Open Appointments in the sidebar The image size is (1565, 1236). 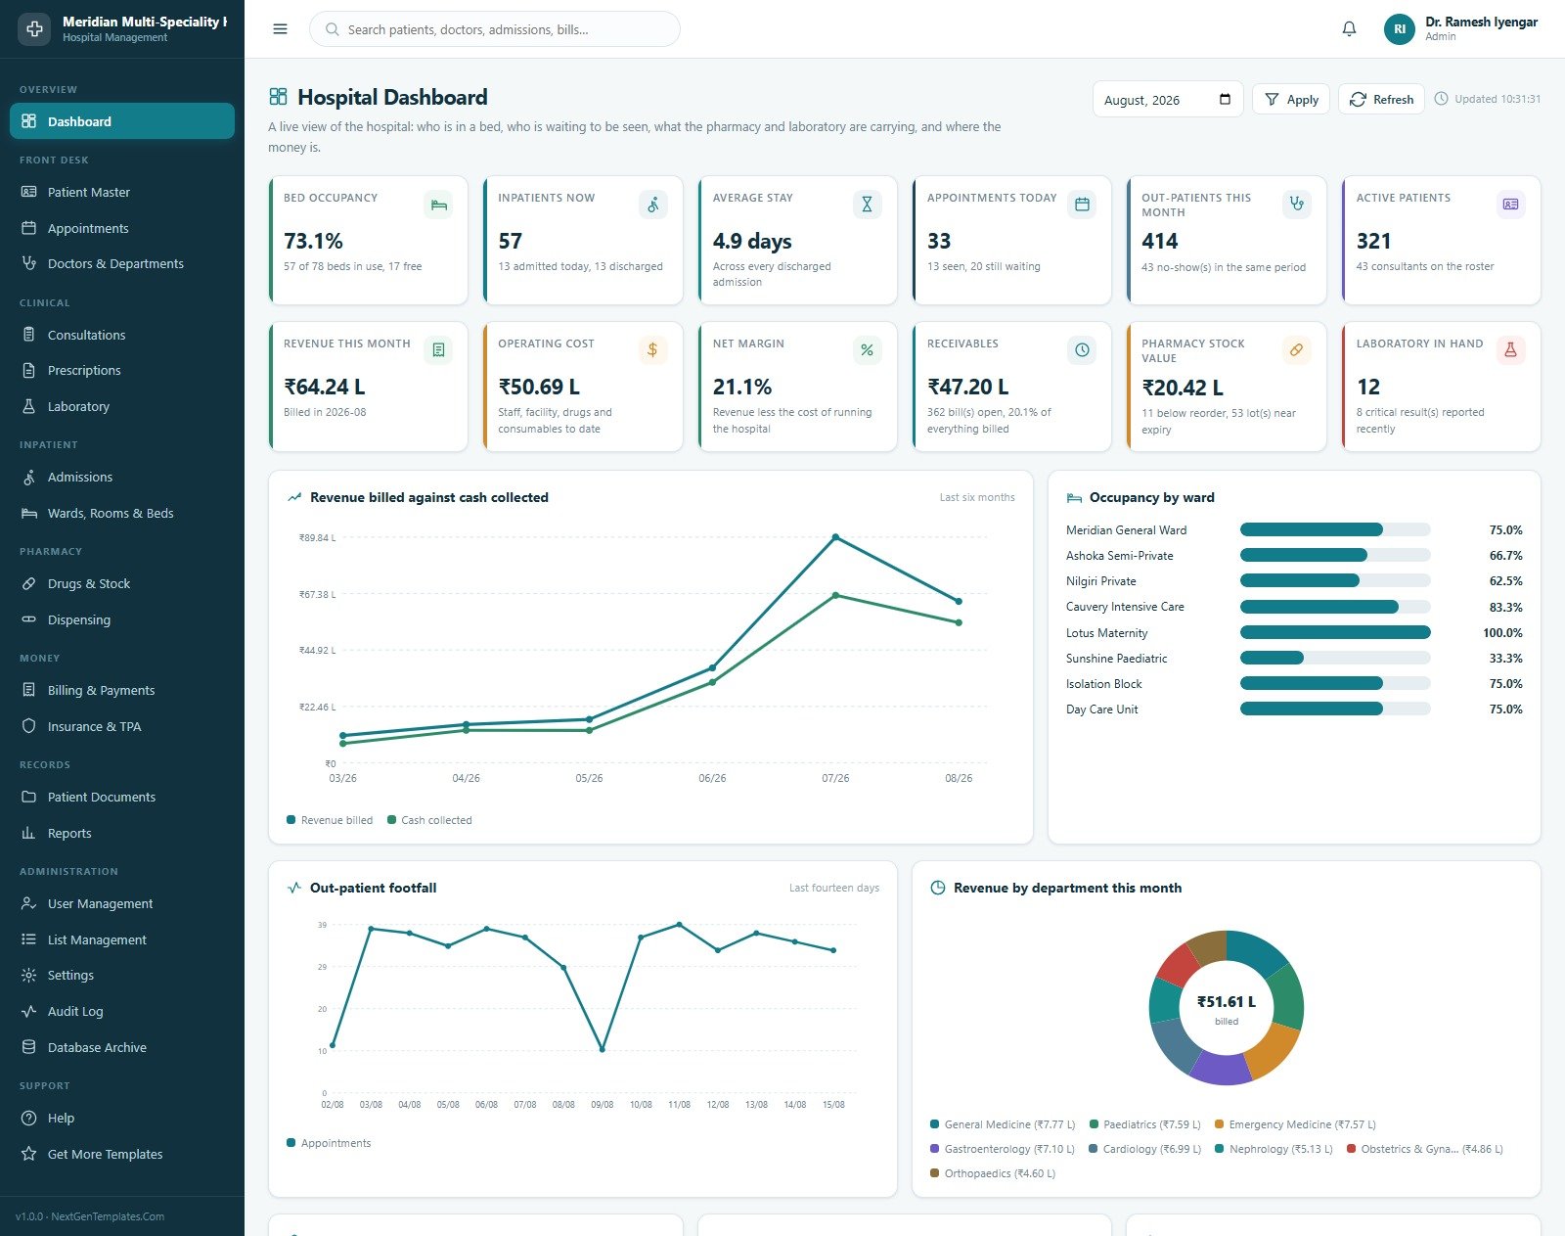[x=122, y=228]
